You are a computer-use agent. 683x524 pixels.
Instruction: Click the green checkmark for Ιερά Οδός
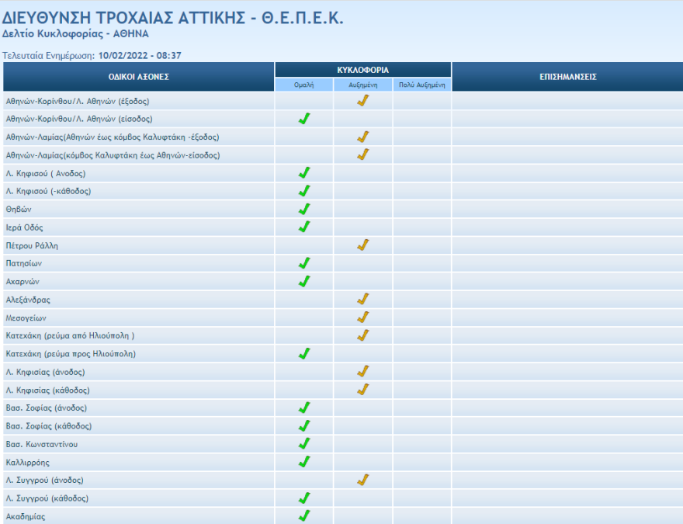[x=304, y=227]
